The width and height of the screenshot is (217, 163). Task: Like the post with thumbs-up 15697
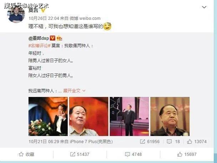[180, 154]
